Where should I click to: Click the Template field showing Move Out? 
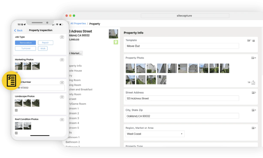click(182, 46)
